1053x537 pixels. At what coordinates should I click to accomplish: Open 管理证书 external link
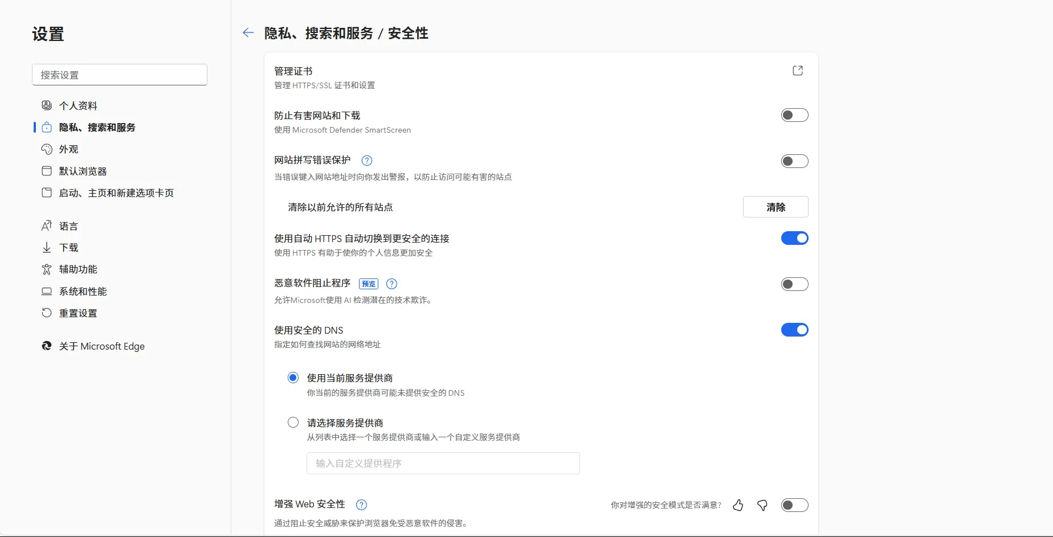pyautogui.click(x=797, y=70)
